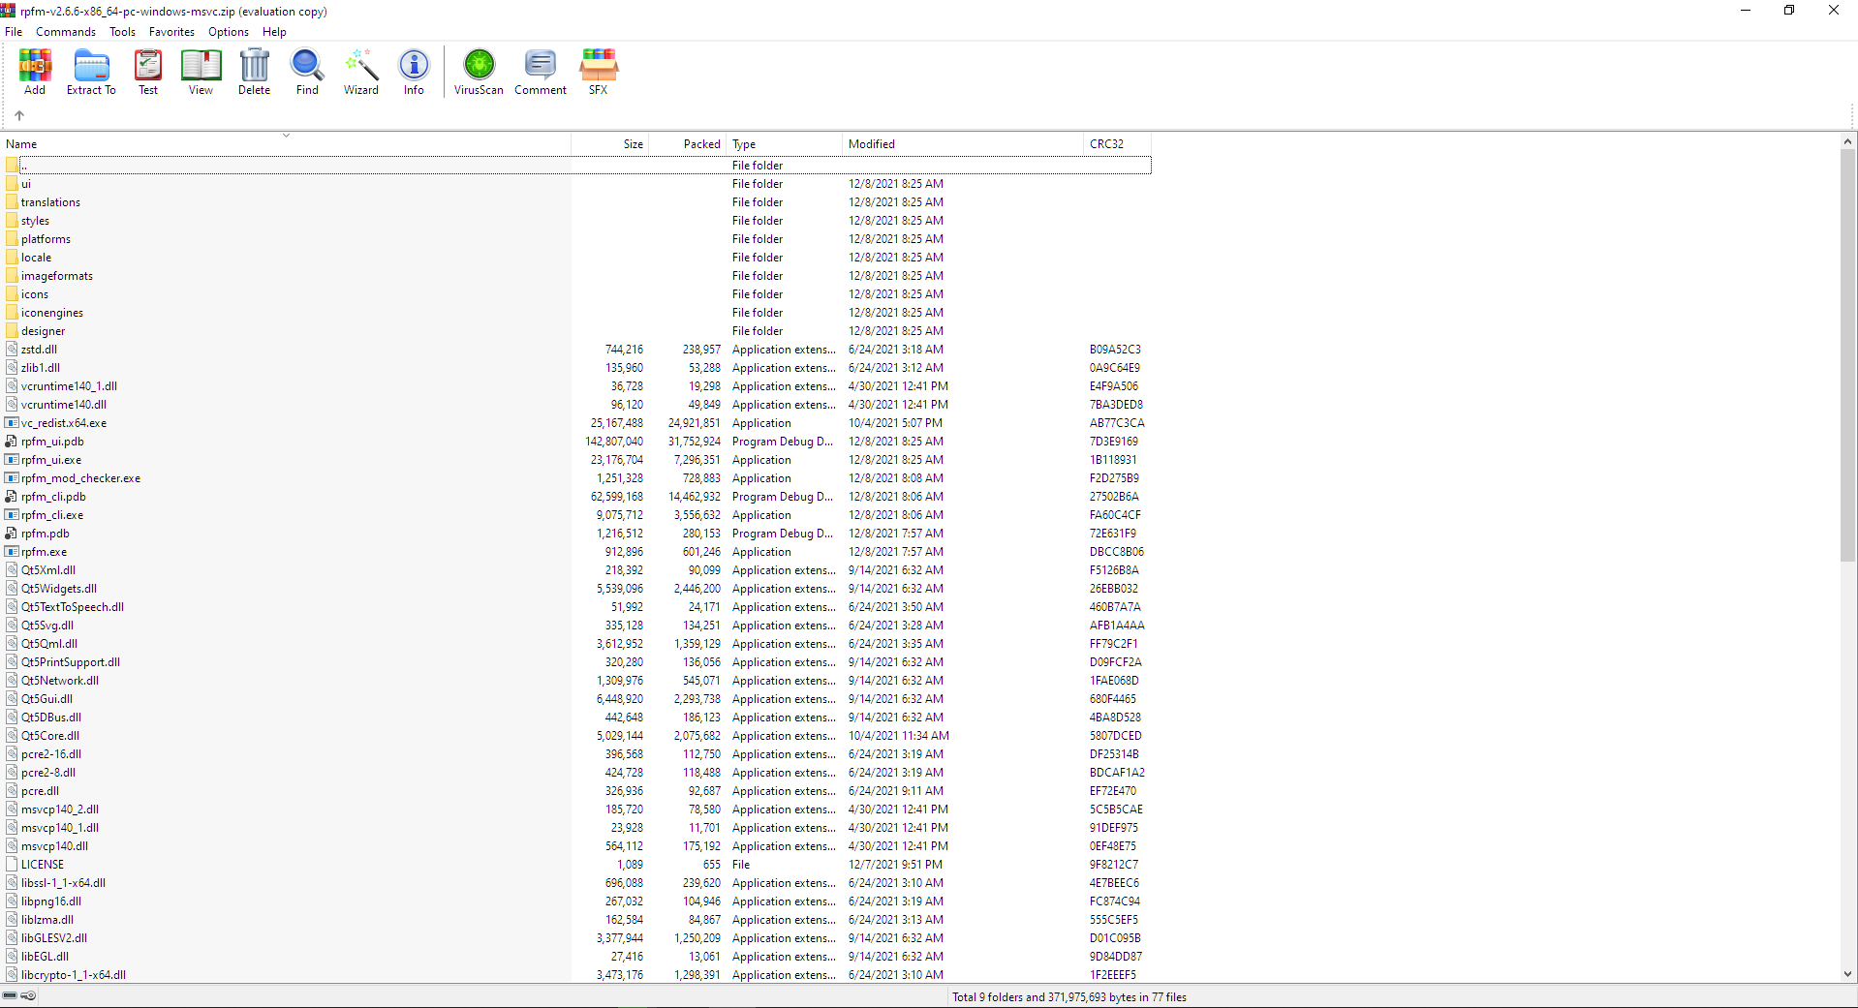The width and height of the screenshot is (1858, 1008).
Task: Click the scroll down arrow of file list
Action: 1847,974
